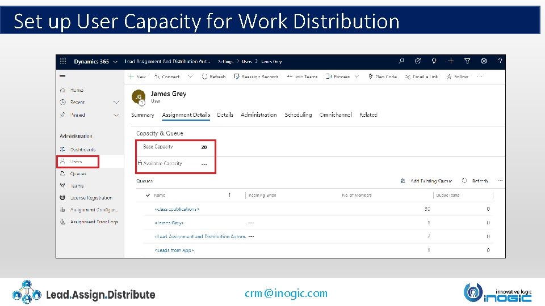Sort by Incoming Email column header
The width and height of the screenshot is (545, 306).
click(x=262, y=195)
